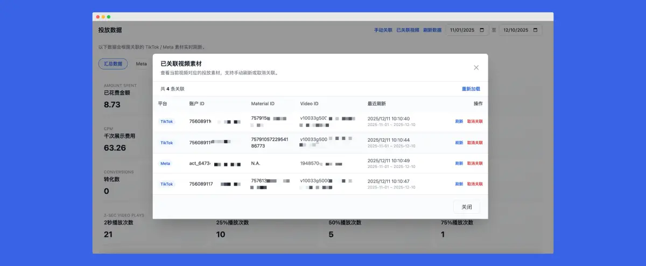
Task: Refresh the Meta row
Action: pos(459,163)
